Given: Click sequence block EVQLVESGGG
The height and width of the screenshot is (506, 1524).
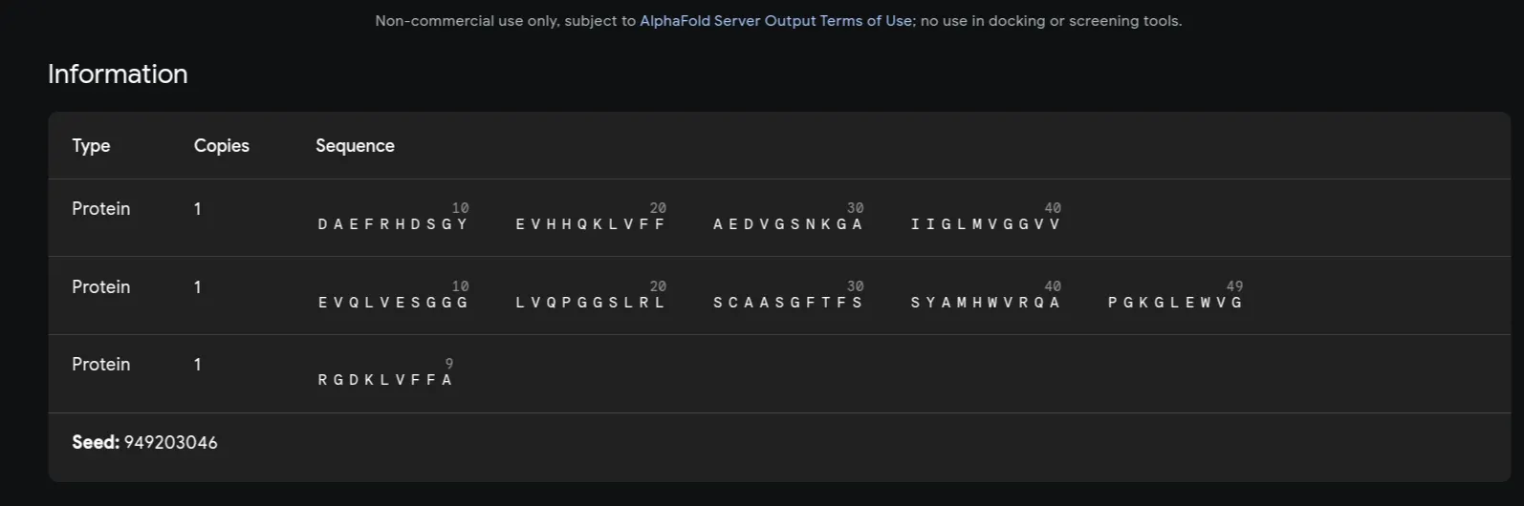Looking at the screenshot, I should pyautogui.click(x=393, y=303).
